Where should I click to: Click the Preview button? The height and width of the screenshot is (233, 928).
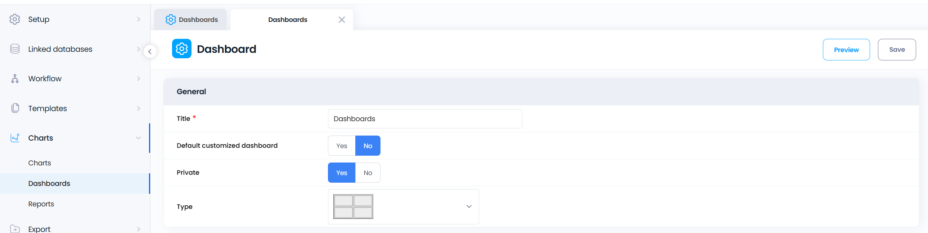click(846, 50)
